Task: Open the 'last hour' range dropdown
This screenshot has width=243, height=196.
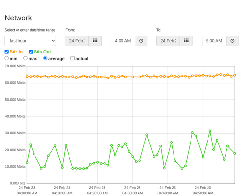Action: 31,41
